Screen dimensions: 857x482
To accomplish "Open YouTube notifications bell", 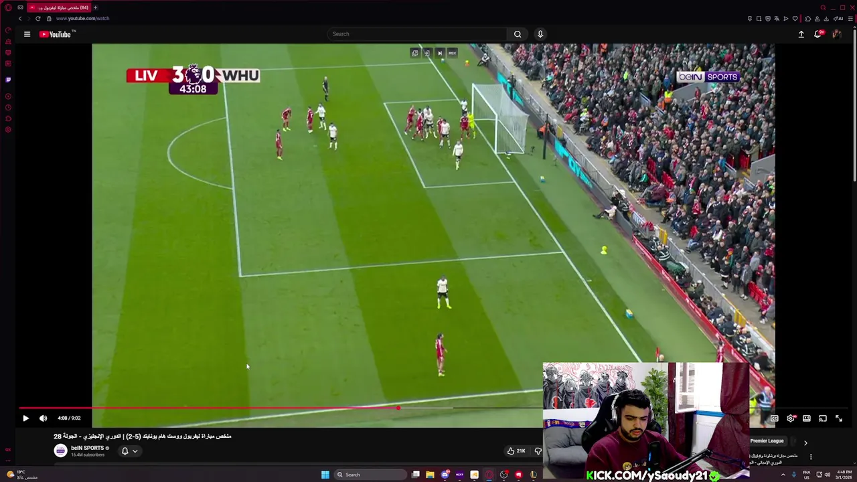I will pyautogui.click(x=818, y=34).
